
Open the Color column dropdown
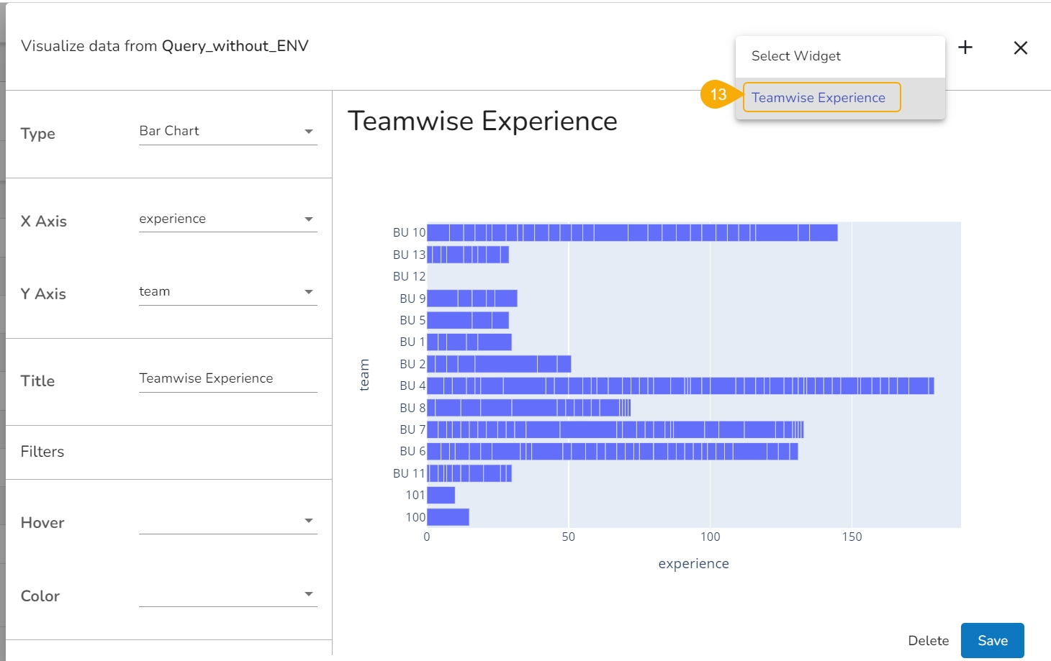pos(227,594)
